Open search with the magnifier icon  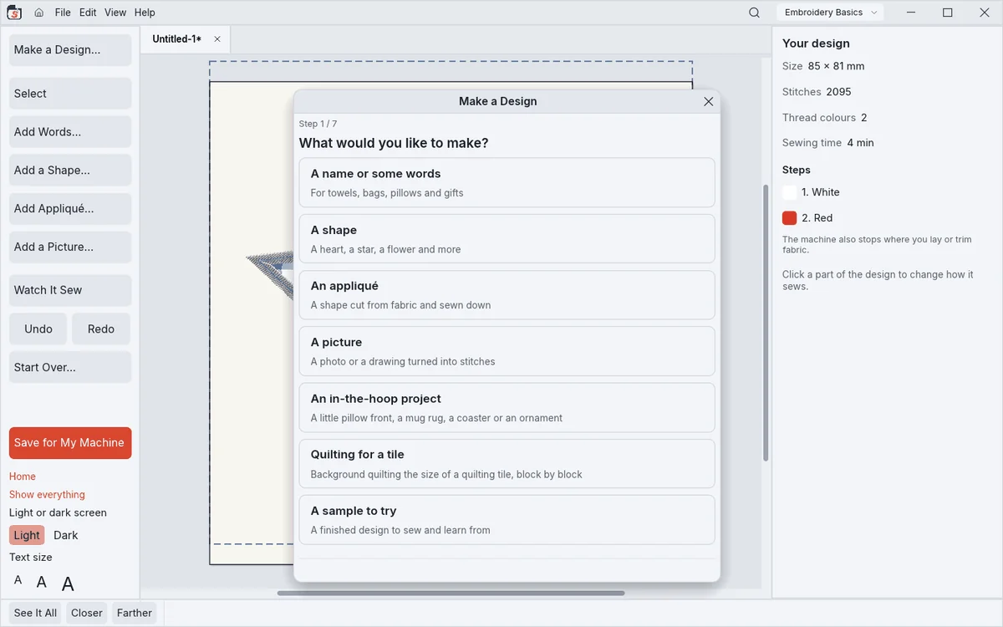(754, 13)
